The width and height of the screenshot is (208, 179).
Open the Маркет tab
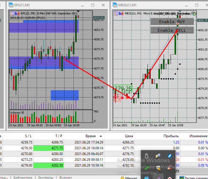[x=129, y=178]
